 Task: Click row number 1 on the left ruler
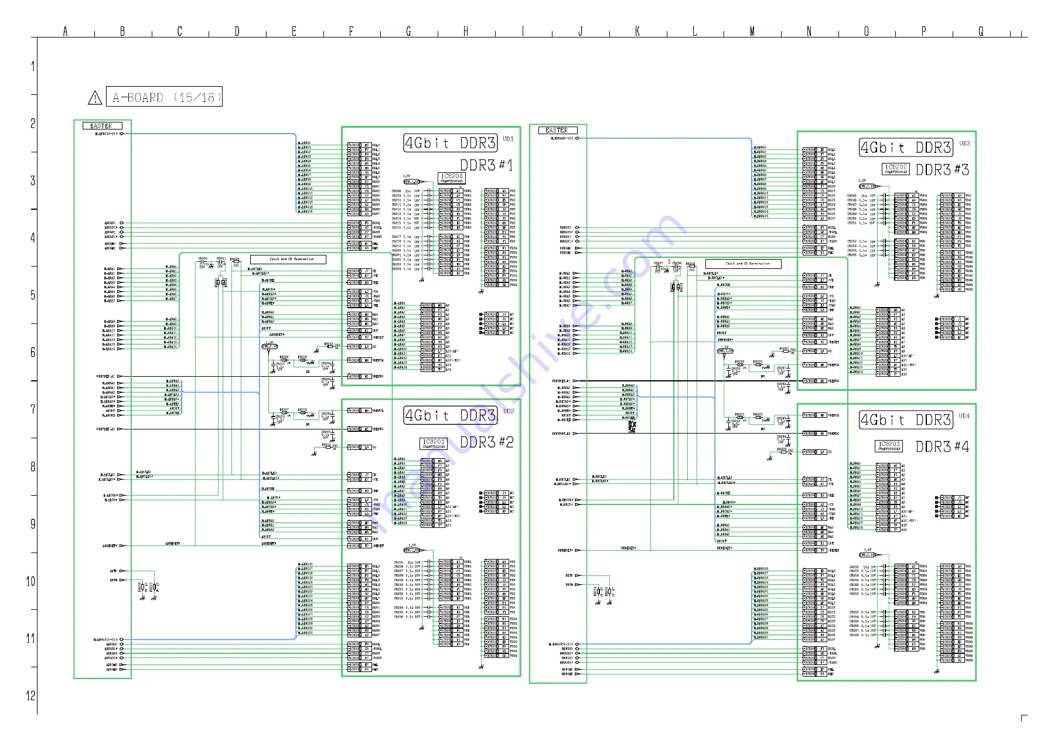[33, 66]
